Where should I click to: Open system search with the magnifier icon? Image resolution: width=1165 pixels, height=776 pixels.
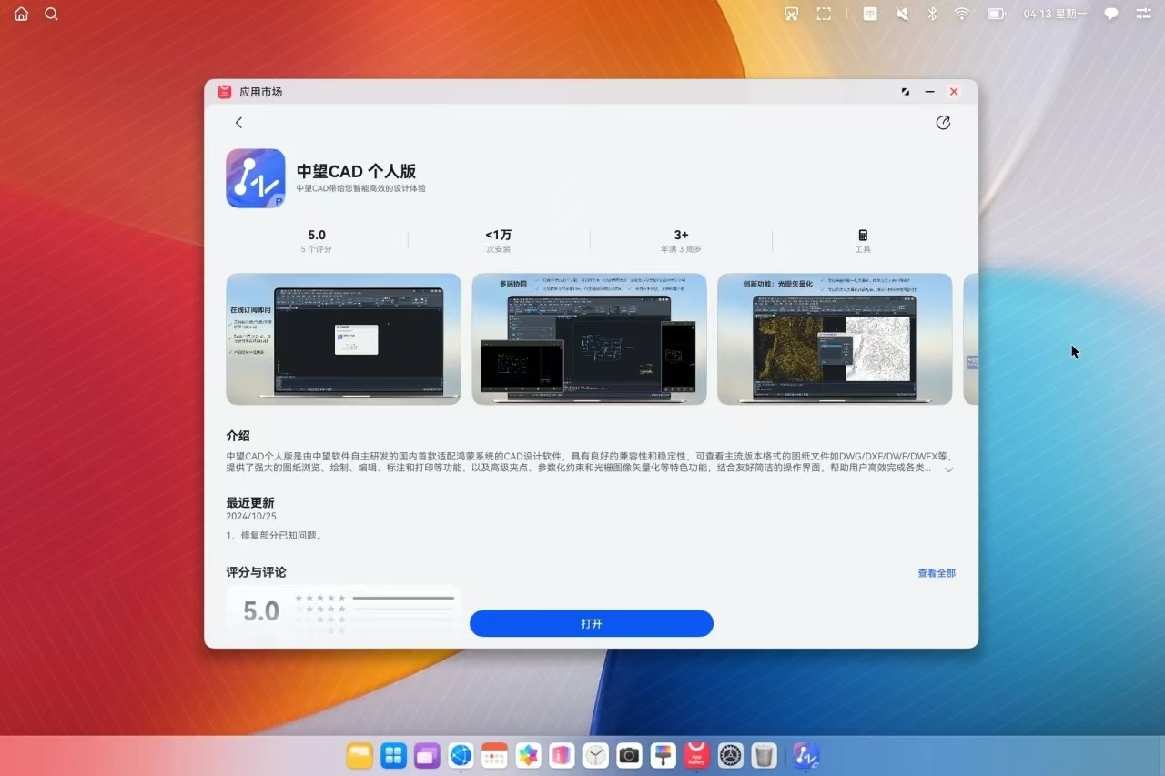click(51, 14)
